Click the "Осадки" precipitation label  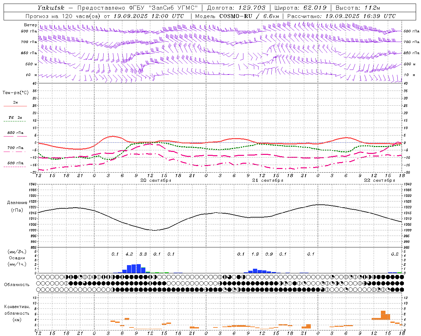(x=17, y=258)
